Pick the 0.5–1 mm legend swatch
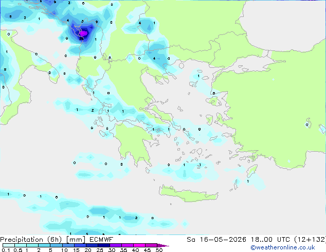The image size is (326, 252). [21, 245]
